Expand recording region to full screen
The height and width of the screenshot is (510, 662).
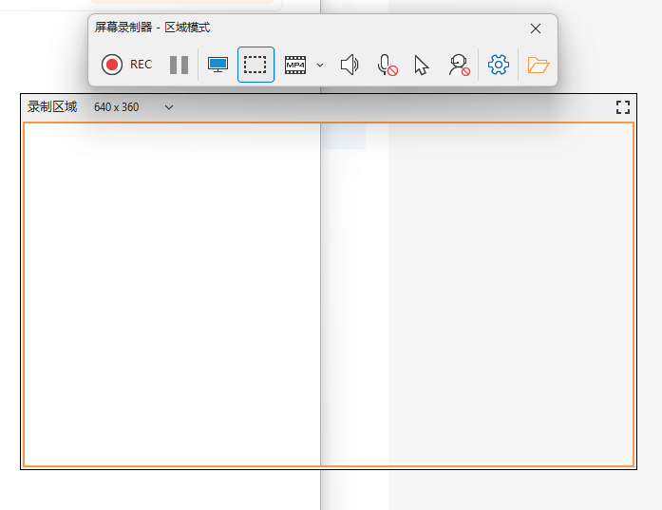tap(623, 107)
